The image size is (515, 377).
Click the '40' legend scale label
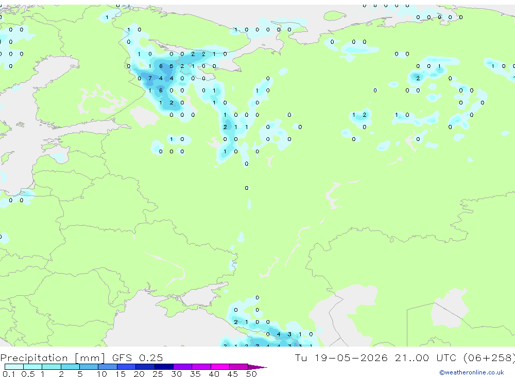click(x=214, y=374)
